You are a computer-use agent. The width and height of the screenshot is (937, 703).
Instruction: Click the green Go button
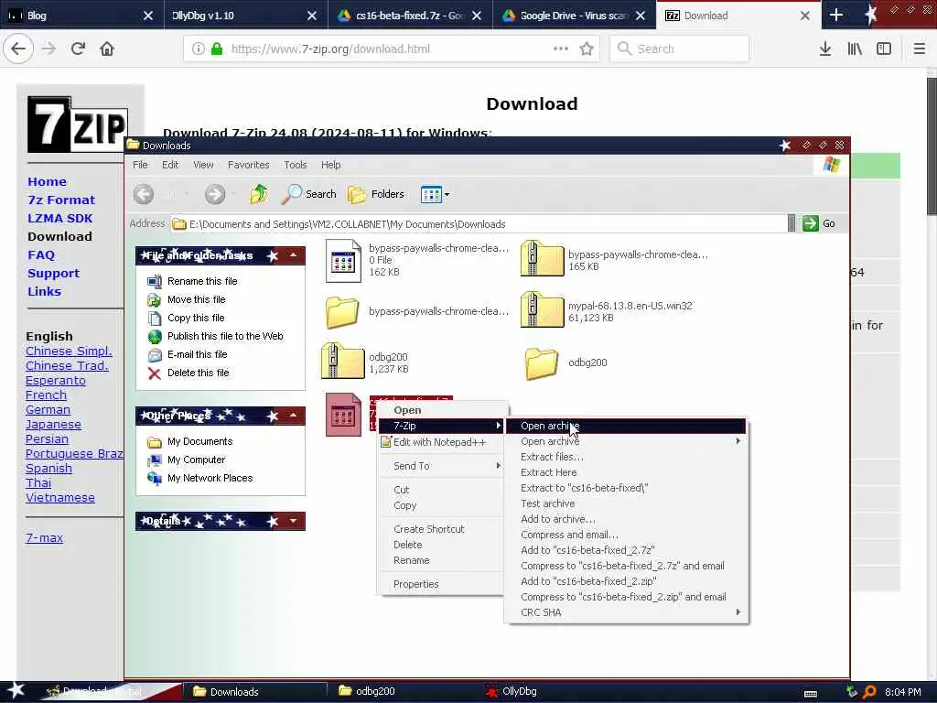click(819, 223)
